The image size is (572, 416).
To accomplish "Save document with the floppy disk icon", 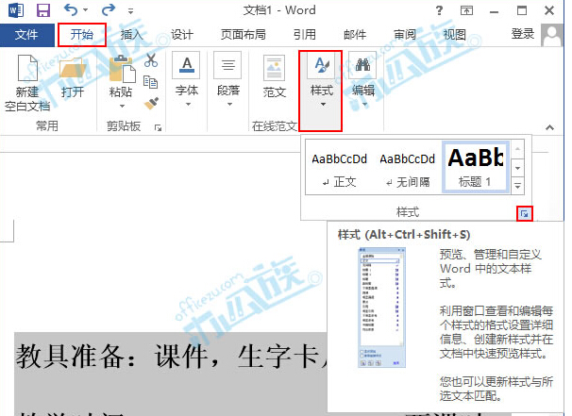I will 43,10.
